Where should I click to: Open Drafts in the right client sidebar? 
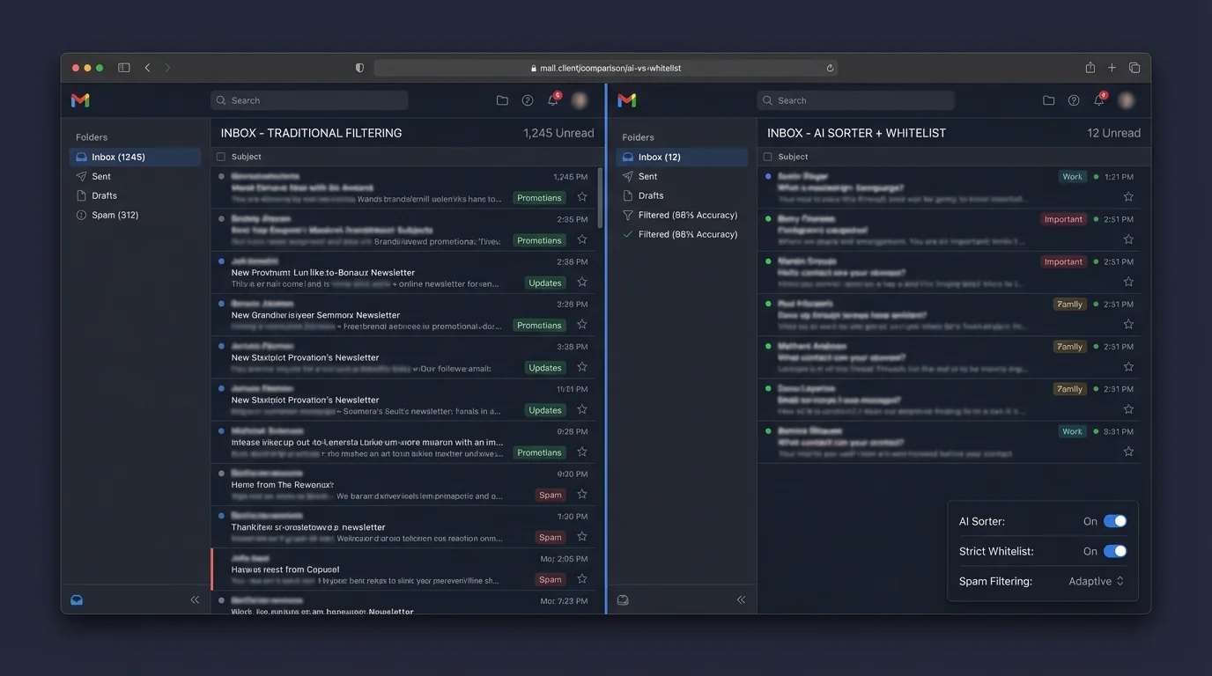point(649,195)
